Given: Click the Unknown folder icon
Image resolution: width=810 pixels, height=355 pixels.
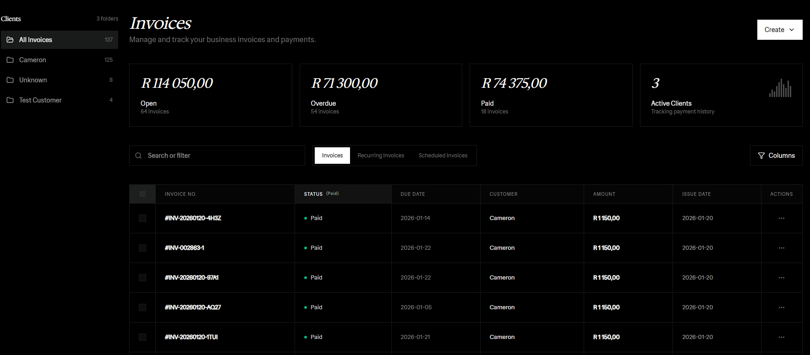Looking at the screenshot, I should (10, 80).
